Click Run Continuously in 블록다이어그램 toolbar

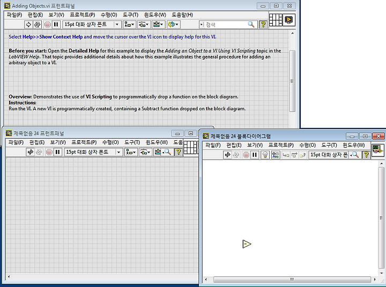tap(236, 155)
